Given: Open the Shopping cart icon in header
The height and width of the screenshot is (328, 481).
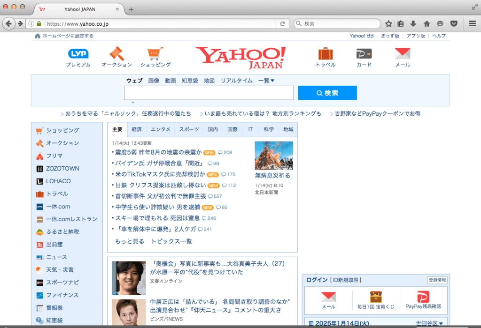Looking at the screenshot, I should pos(155,54).
